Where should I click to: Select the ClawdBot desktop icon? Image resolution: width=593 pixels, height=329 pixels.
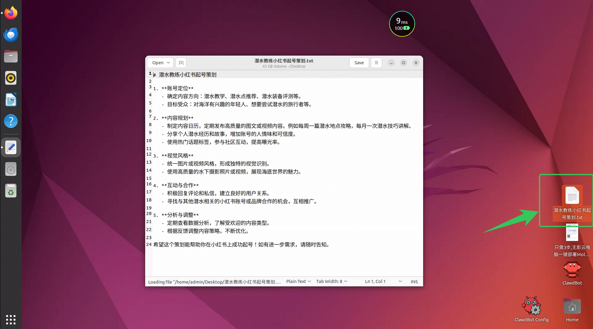pos(572,274)
